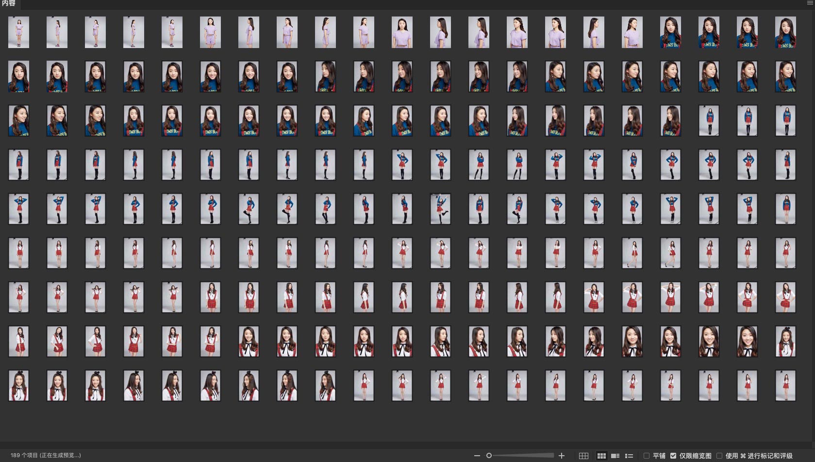
Task: Switch to list view icon
Action: click(x=629, y=456)
